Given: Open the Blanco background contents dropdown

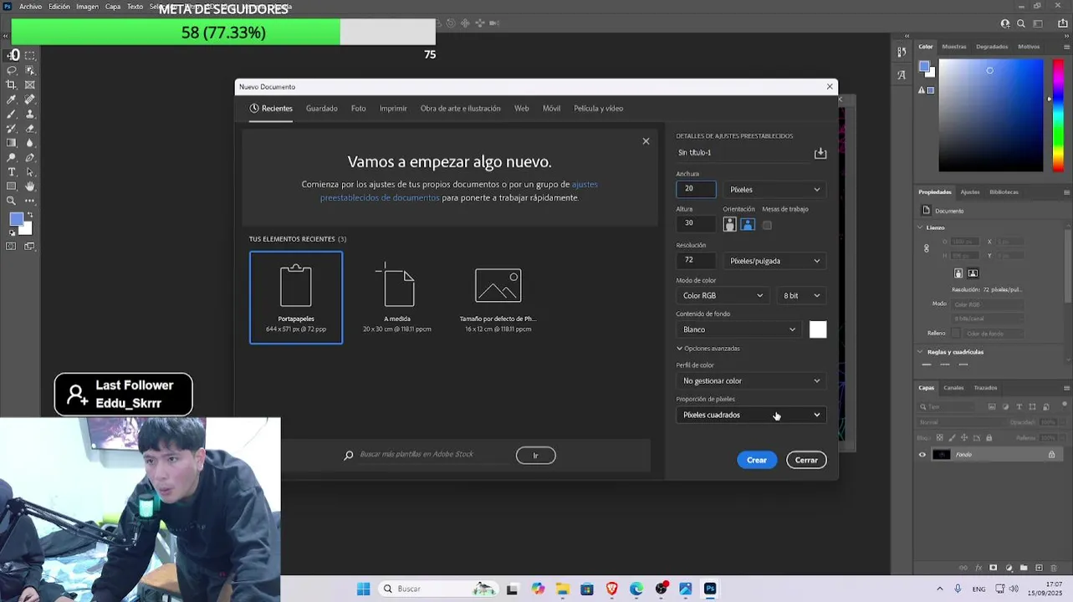Looking at the screenshot, I should pos(739,329).
